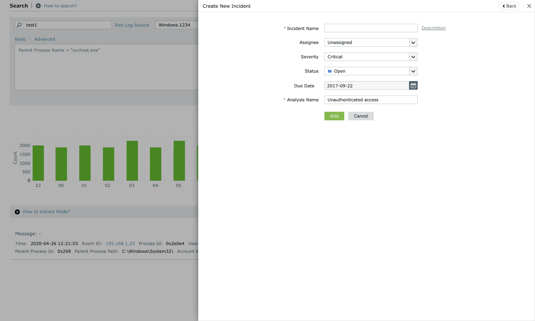
Task: Switch to the Advanced tab
Action: click(44, 39)
